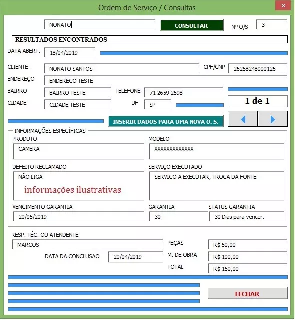Click the FECHAR button
The width and height of the screenshot is (295, 320).
(x=247, y=294)
